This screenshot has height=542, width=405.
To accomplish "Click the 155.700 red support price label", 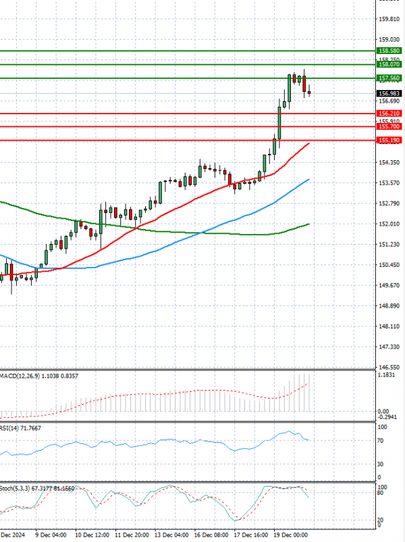I will tap(389, 126).
